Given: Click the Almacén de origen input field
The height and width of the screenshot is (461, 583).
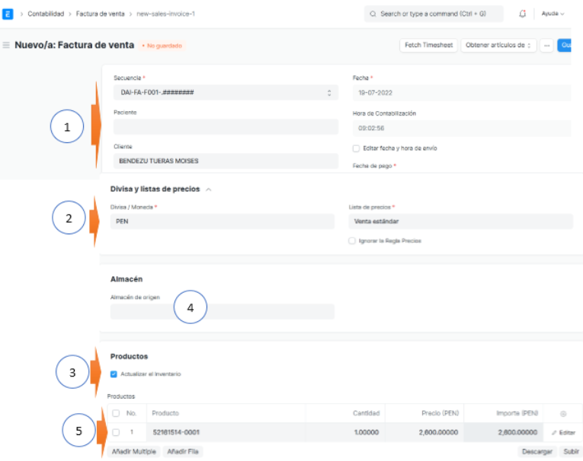Looking at the screenshot, I should (x=223, y=311).
